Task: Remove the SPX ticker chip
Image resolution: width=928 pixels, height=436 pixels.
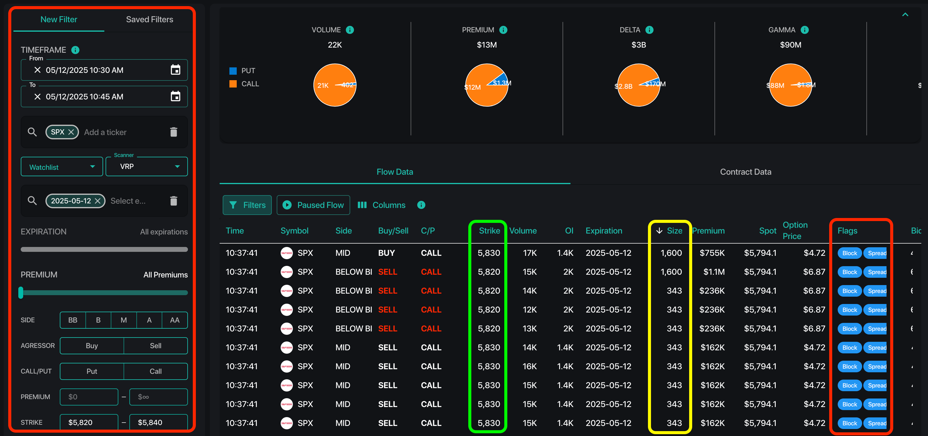Action: [71, 132]
